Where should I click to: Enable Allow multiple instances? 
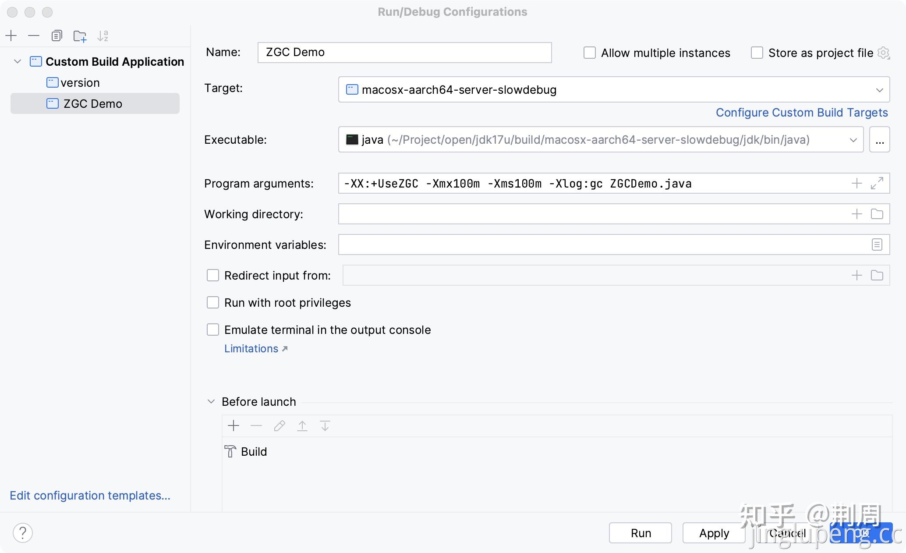(590, 53)
